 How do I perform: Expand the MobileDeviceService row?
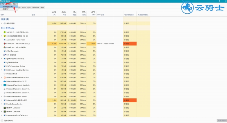click(1, 104)
